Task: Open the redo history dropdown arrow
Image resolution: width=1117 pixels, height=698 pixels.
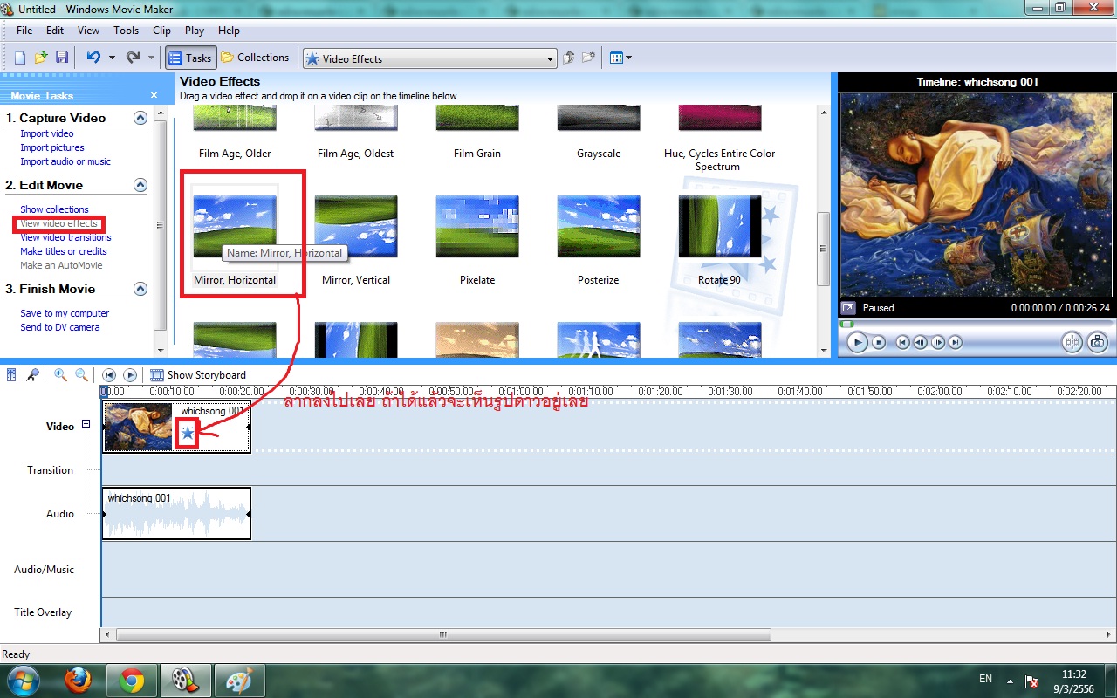Action: pyautogui.click(x=152, y=58)
